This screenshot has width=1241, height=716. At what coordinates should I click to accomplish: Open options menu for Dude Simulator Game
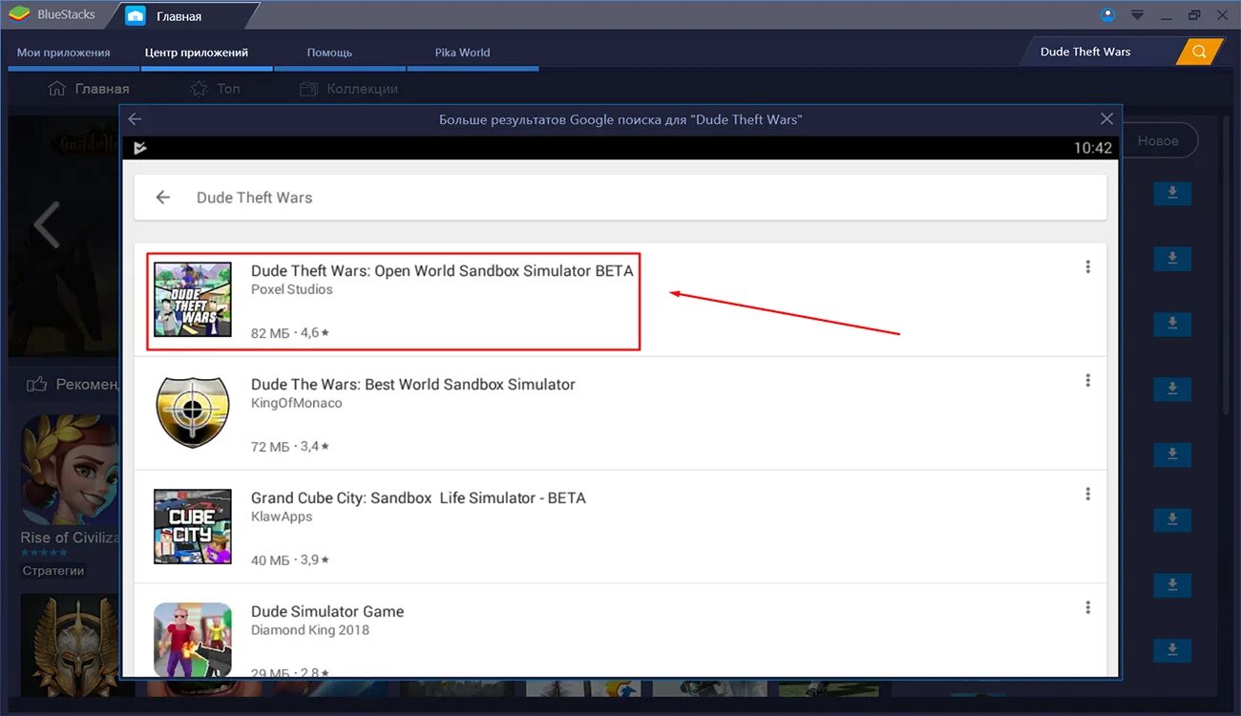[x=1087, y=608]
